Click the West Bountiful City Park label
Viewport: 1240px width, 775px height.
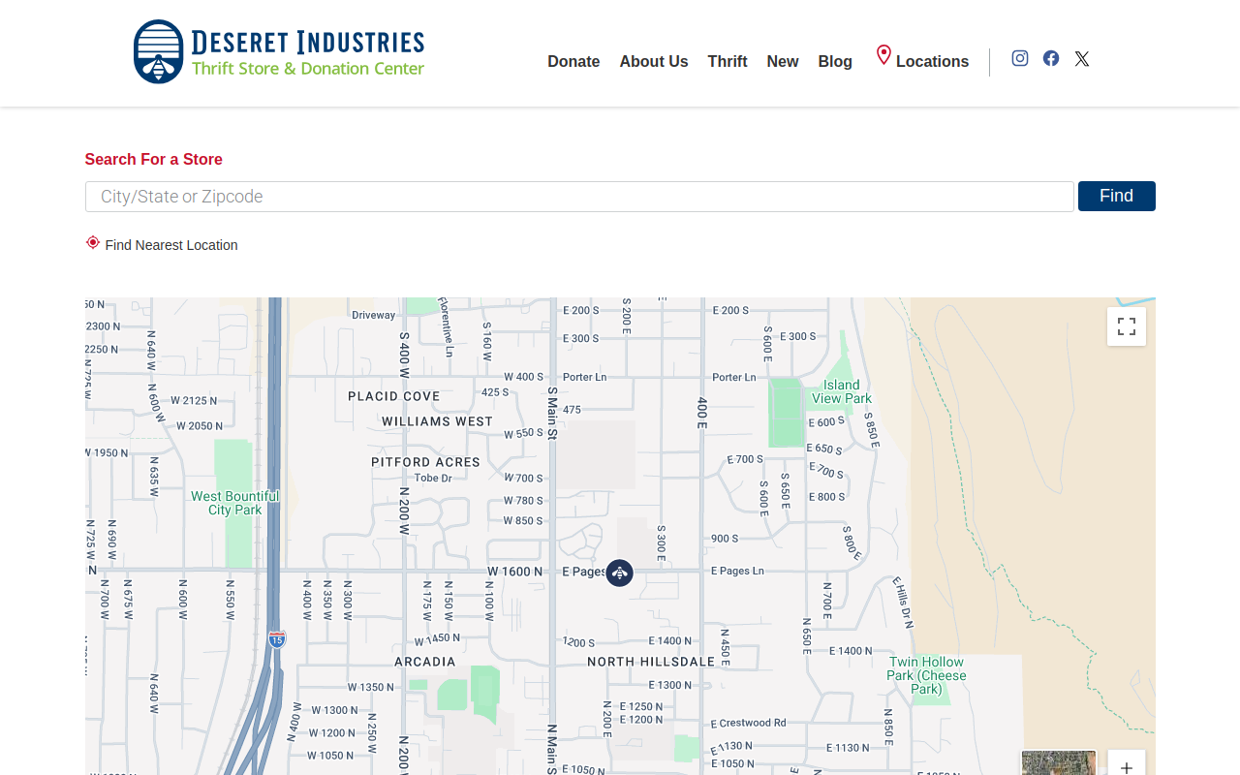coord(234,503)
